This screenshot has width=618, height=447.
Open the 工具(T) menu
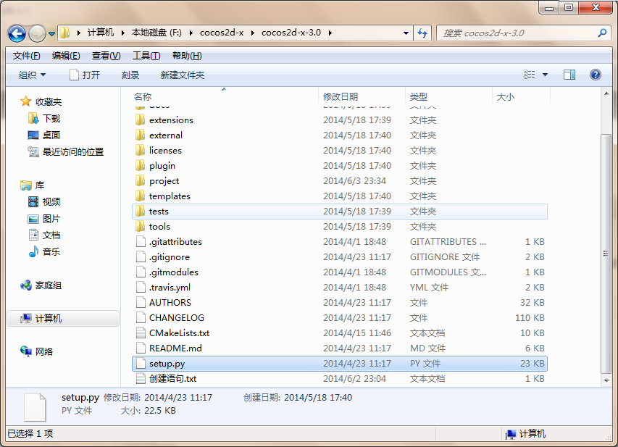[146, 56]
